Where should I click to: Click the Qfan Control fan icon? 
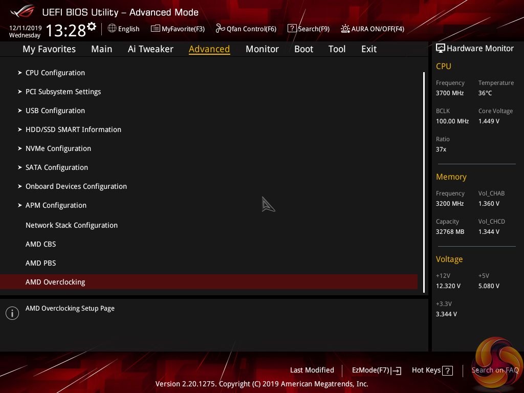click(220, 29)
